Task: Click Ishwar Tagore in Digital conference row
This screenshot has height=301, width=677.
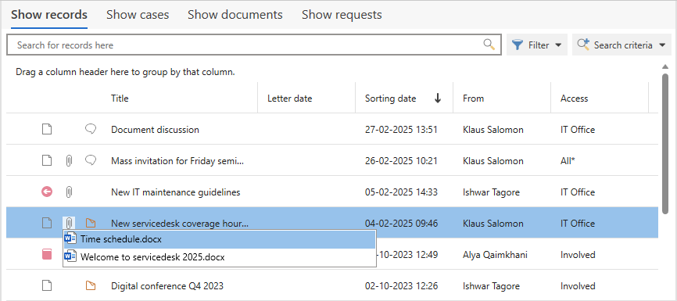Action: point(492,285)
